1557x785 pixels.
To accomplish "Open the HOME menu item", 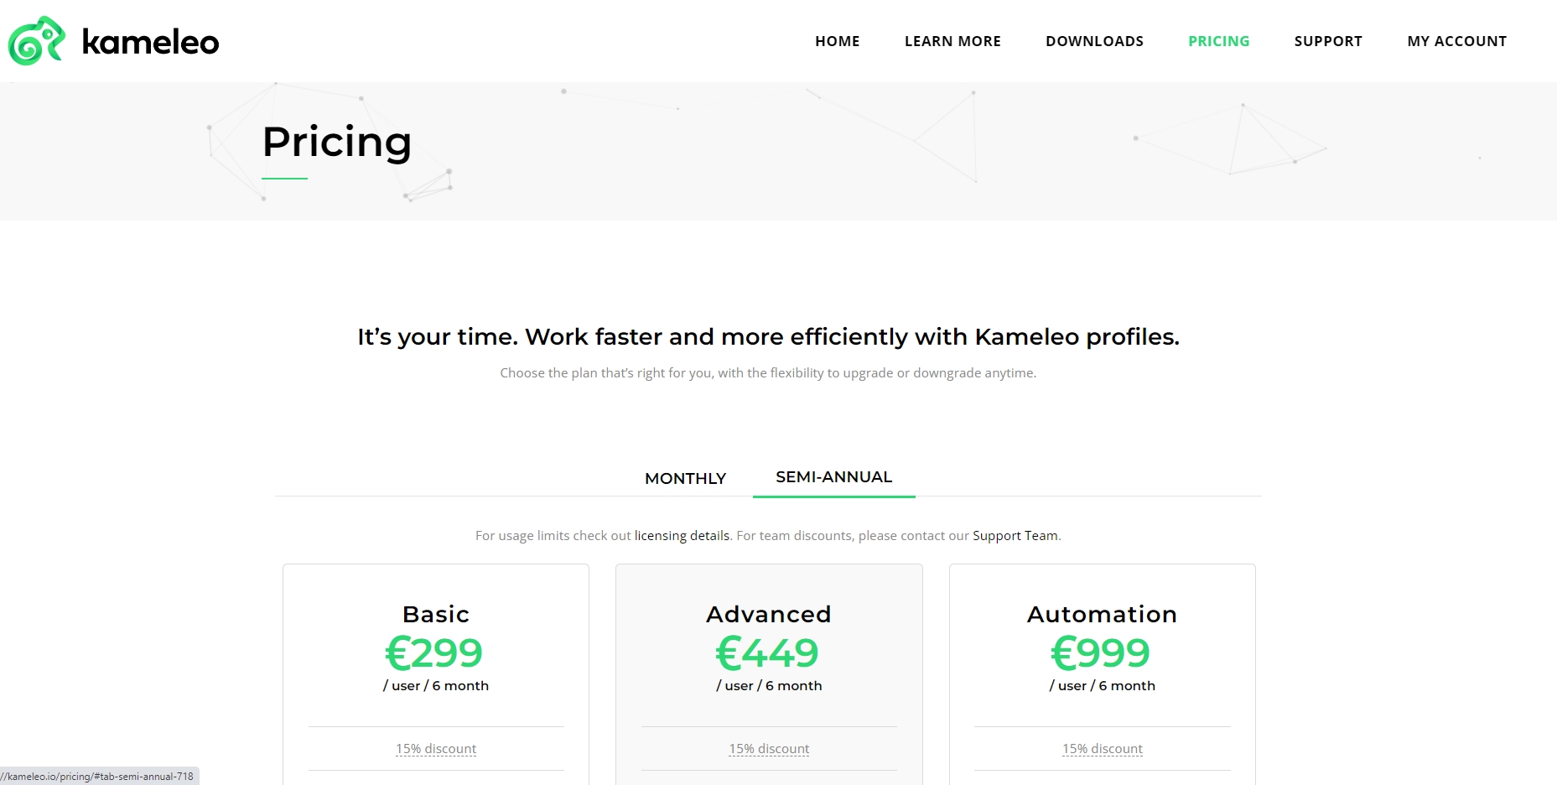I will tap(837, 41).
